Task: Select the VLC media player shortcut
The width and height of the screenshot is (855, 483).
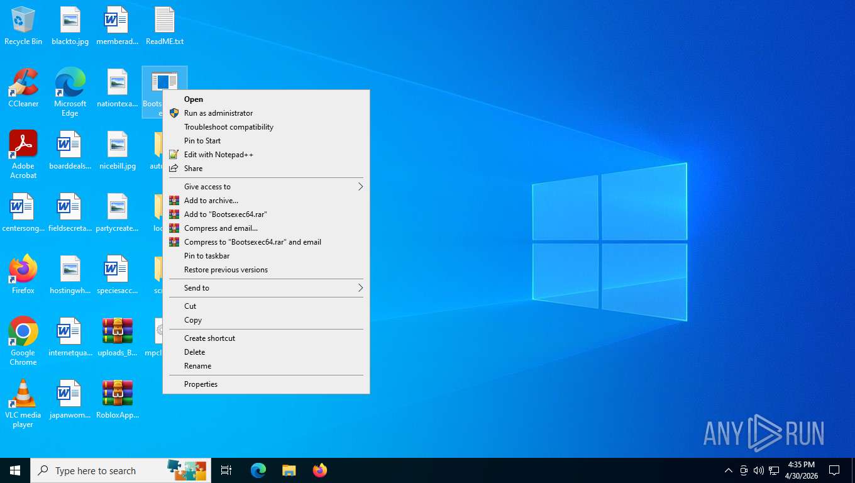Action: click(x=23, y=404)
